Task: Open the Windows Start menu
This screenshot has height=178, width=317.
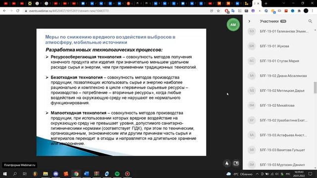Action: (x=5, y=174)
